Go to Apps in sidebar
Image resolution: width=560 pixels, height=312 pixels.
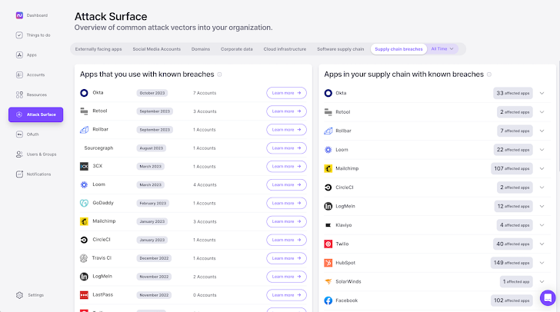click(31, 55)
